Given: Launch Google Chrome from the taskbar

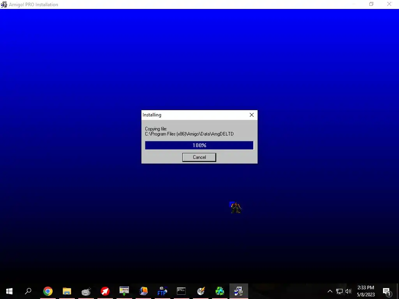Looking at the screenshot, I should point(48,291).
